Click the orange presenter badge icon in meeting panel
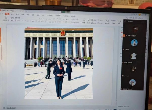This screenshot has width=152, height=110. [x=124, y=36]
